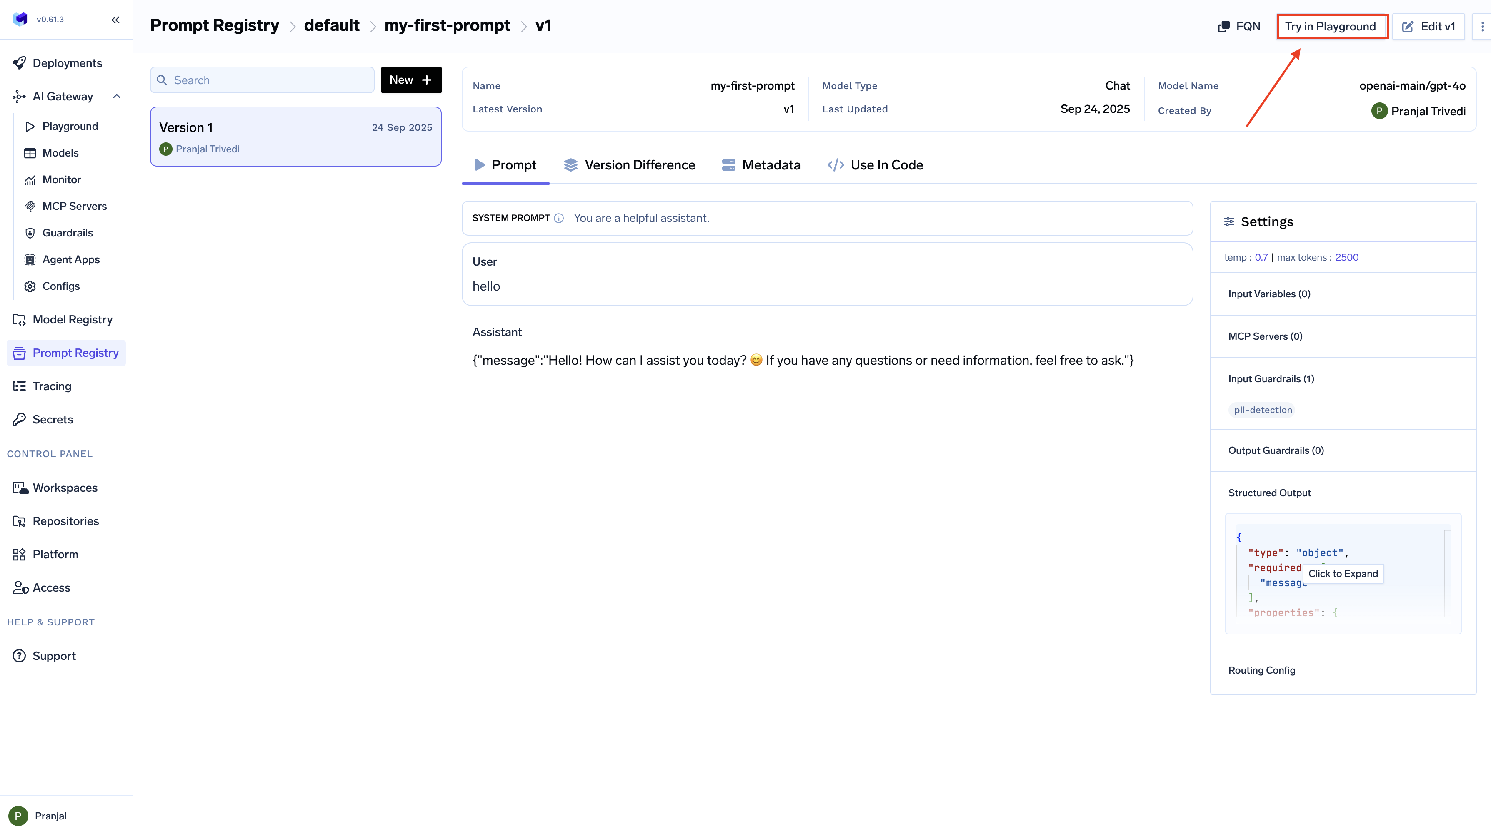Expand Routing Config section

(x=1261, y=670)
